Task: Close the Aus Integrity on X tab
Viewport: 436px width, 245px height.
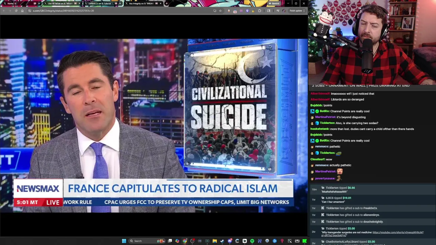Action: point(160,3)
